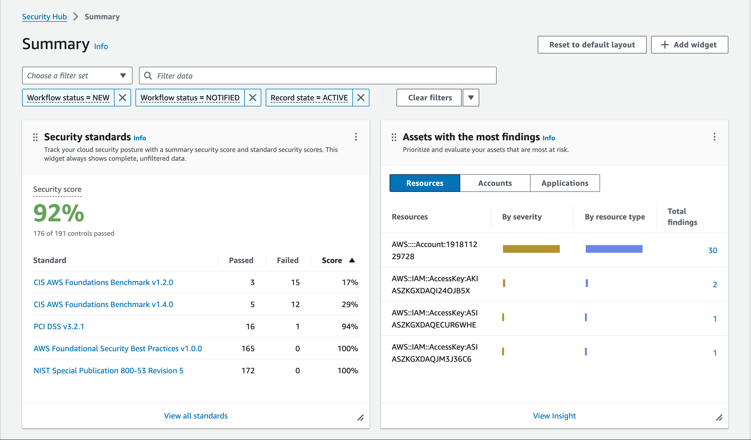Viewport: 751px width, 440px height.
Task: Click the search magnifier icon in Filter data
Action: [x=148, y=76]
